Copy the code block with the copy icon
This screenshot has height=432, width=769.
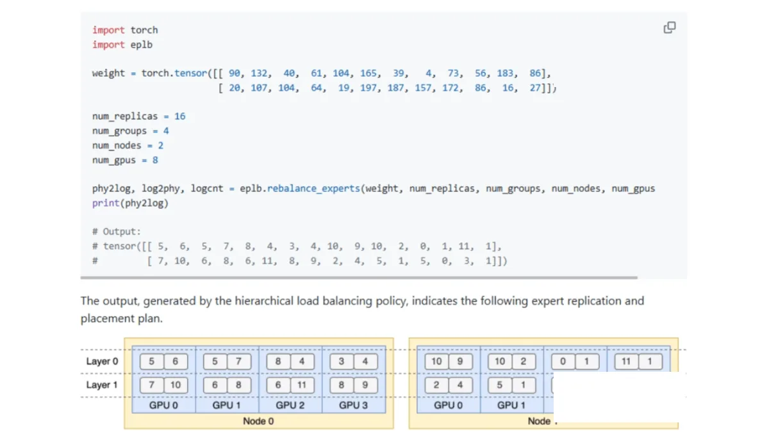coord(670,28)
